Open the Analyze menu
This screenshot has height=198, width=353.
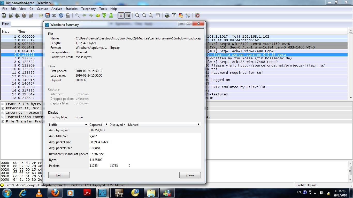[x=57, y=9]
